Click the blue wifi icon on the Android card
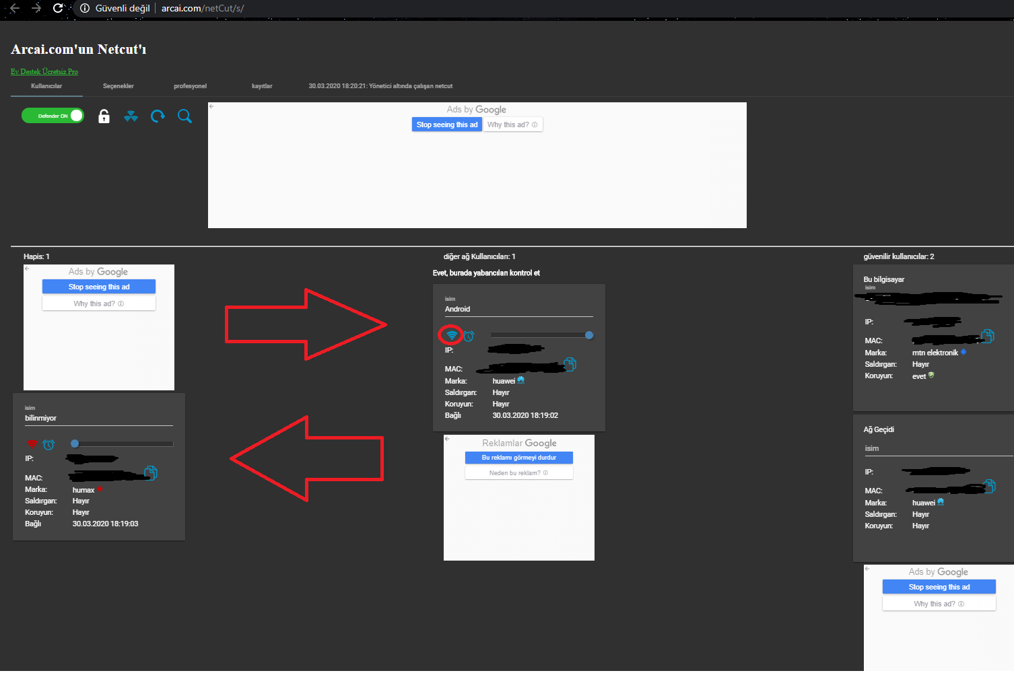1014x673 pixels. point(452,335)
